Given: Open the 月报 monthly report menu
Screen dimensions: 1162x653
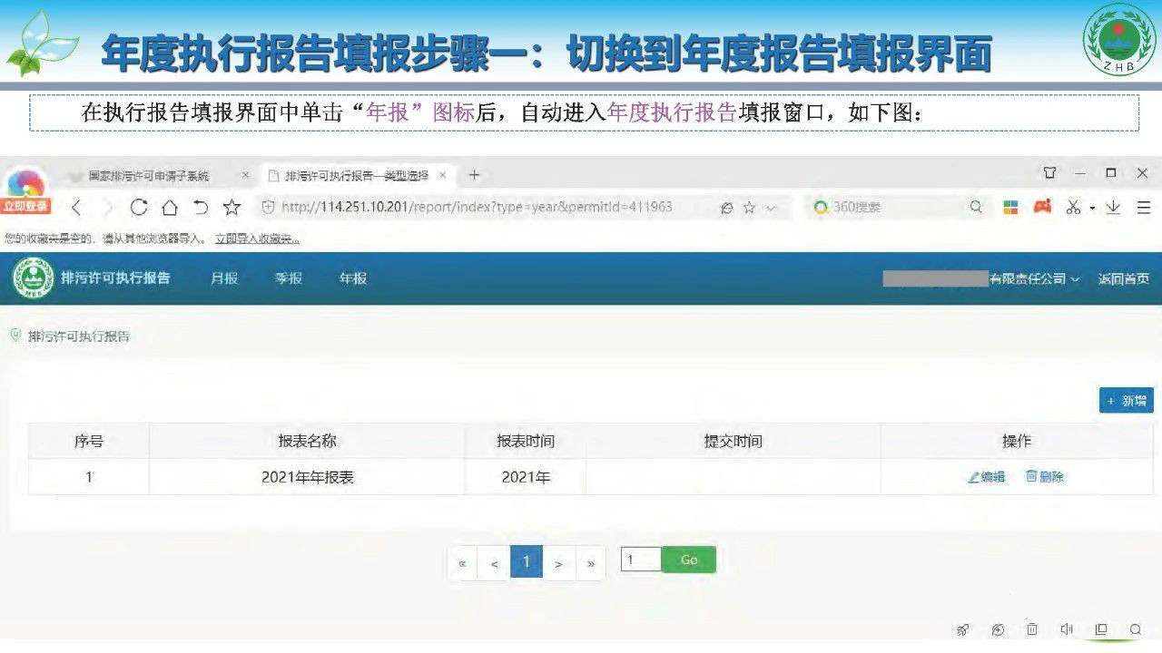Looking at the screenshot, I should click(x=224, y=278).
